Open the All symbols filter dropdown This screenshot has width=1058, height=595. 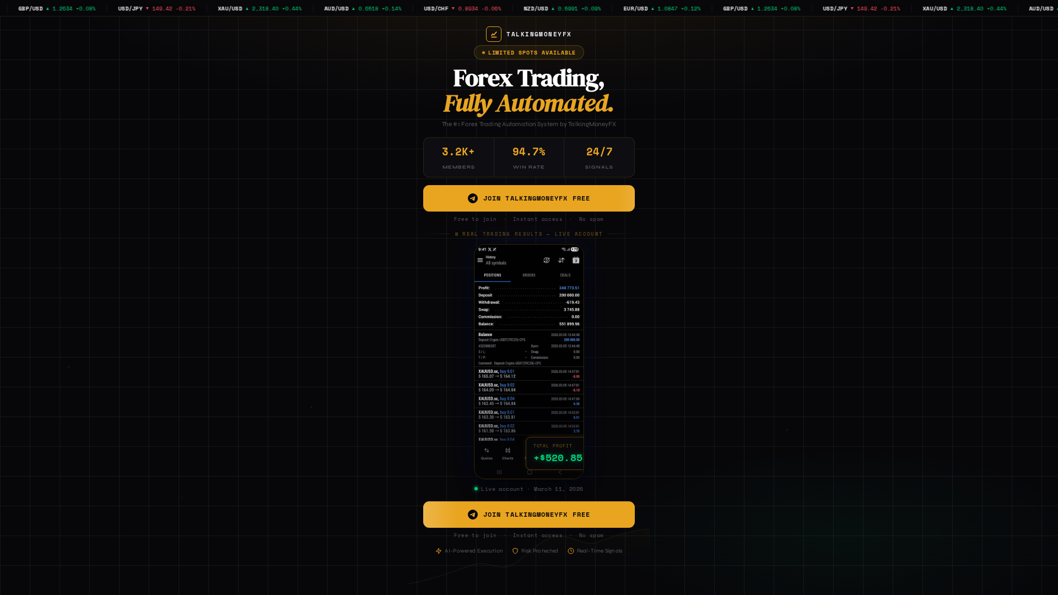pos(497,263)
